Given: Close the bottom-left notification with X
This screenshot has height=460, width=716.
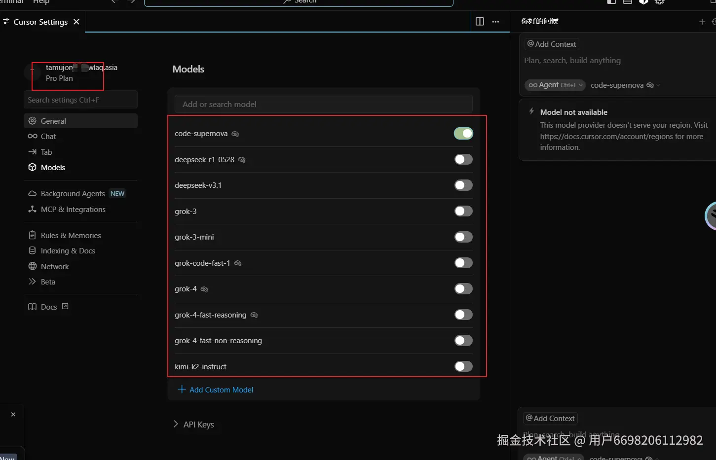Looking at the screenshot, I should pos(13,415).
